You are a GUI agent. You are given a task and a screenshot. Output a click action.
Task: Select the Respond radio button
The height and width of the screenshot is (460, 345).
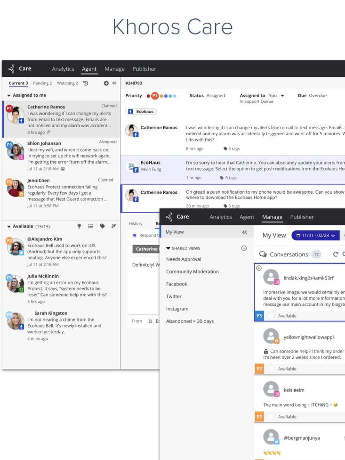[135, 235]
